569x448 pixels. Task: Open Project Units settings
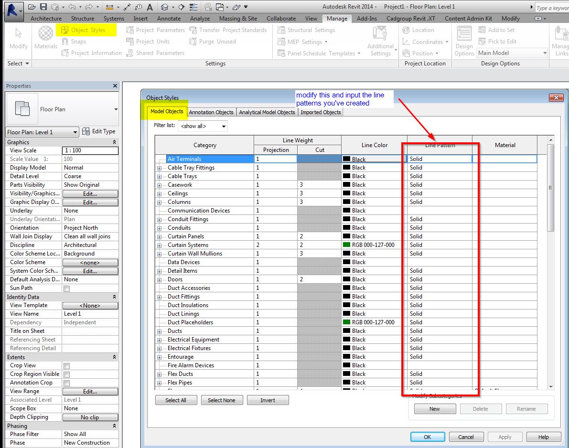tap(148, 42)
